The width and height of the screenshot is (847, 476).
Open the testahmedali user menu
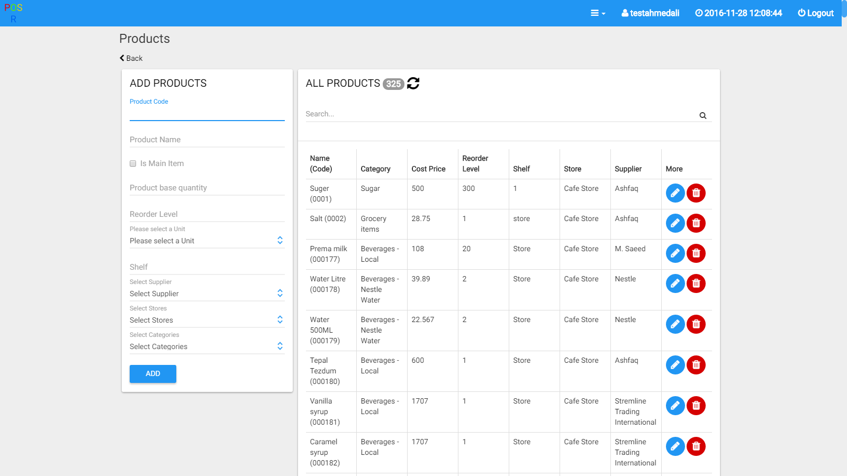coord(650,13)
